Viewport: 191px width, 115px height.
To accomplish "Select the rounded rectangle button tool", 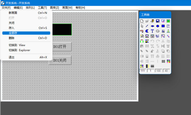I will [x=158, y=31].
